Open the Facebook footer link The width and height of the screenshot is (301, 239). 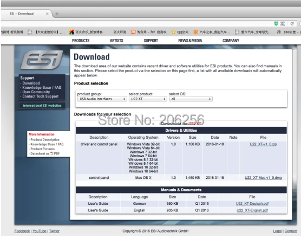pos(22,231)
